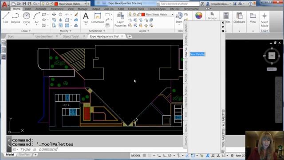This screenshot has width=284, height=160.
Task: Switch to the Start drawing tab
Action: point(11,36)
